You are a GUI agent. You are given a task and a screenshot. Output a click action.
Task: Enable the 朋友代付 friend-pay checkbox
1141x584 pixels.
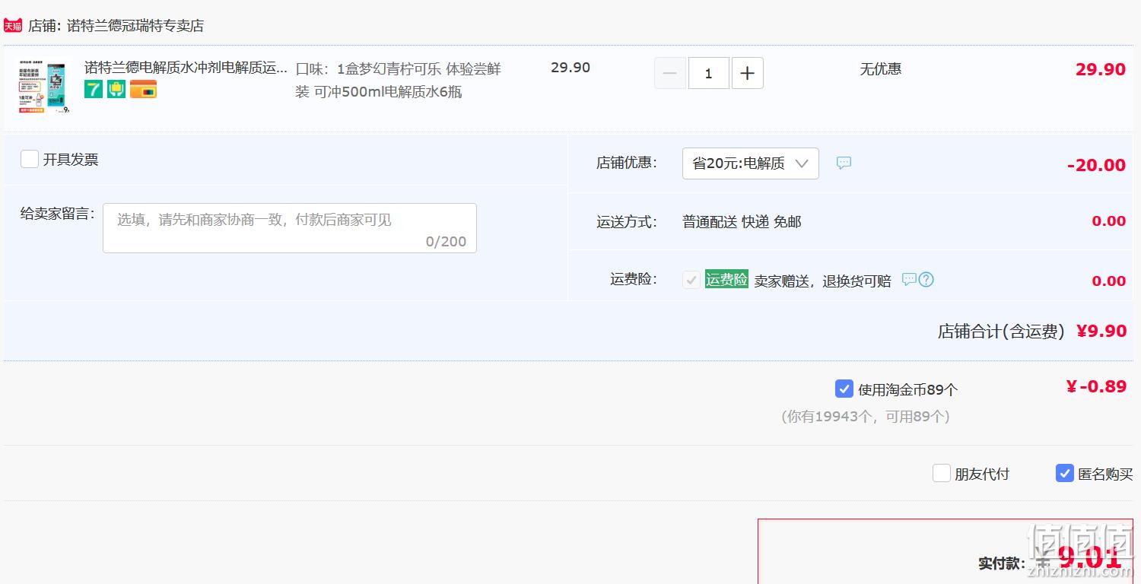pos(942,473)
